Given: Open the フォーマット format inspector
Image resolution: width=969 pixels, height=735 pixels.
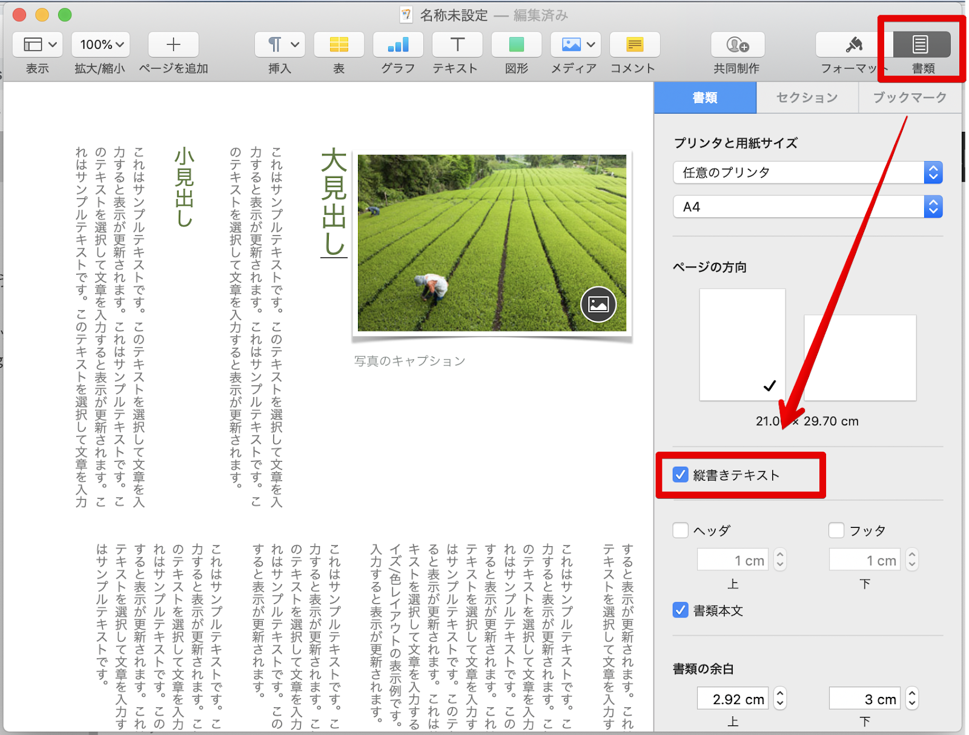Looking at the screenshot, I should coord(854,45).
